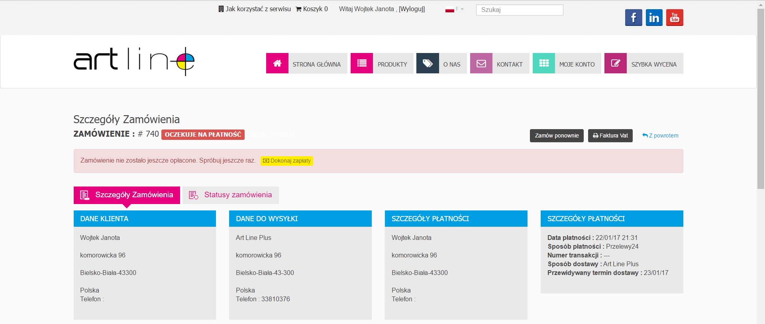Screen dimensions: 765x324
Task: Click the Szybka Wycena edit icon
Action: 616,63
